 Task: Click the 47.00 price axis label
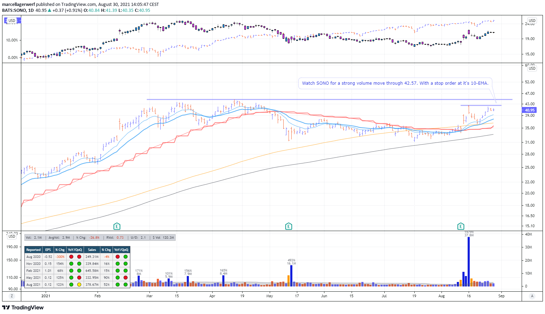pyautogui.click(x=530, y=93)
